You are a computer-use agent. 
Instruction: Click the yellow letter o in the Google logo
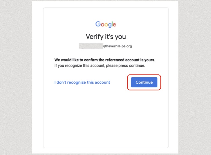click(107, 25)
